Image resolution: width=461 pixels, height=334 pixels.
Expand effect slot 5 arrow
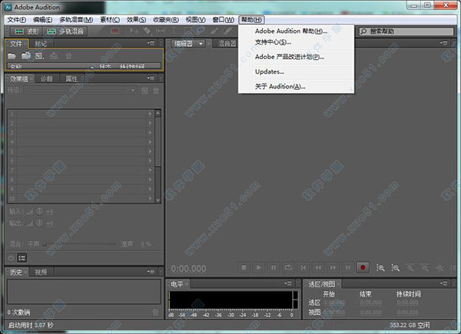[150, 151]
